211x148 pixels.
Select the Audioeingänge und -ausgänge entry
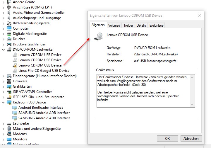[x=37, y=18]
